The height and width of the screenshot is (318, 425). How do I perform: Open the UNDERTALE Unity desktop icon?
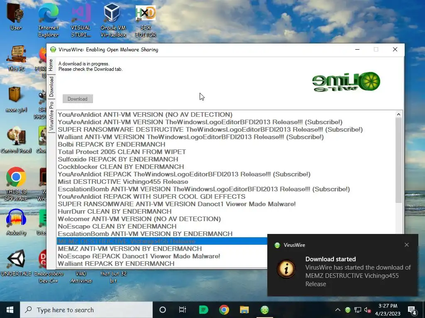pyautogui.click(x=16, y=263)
